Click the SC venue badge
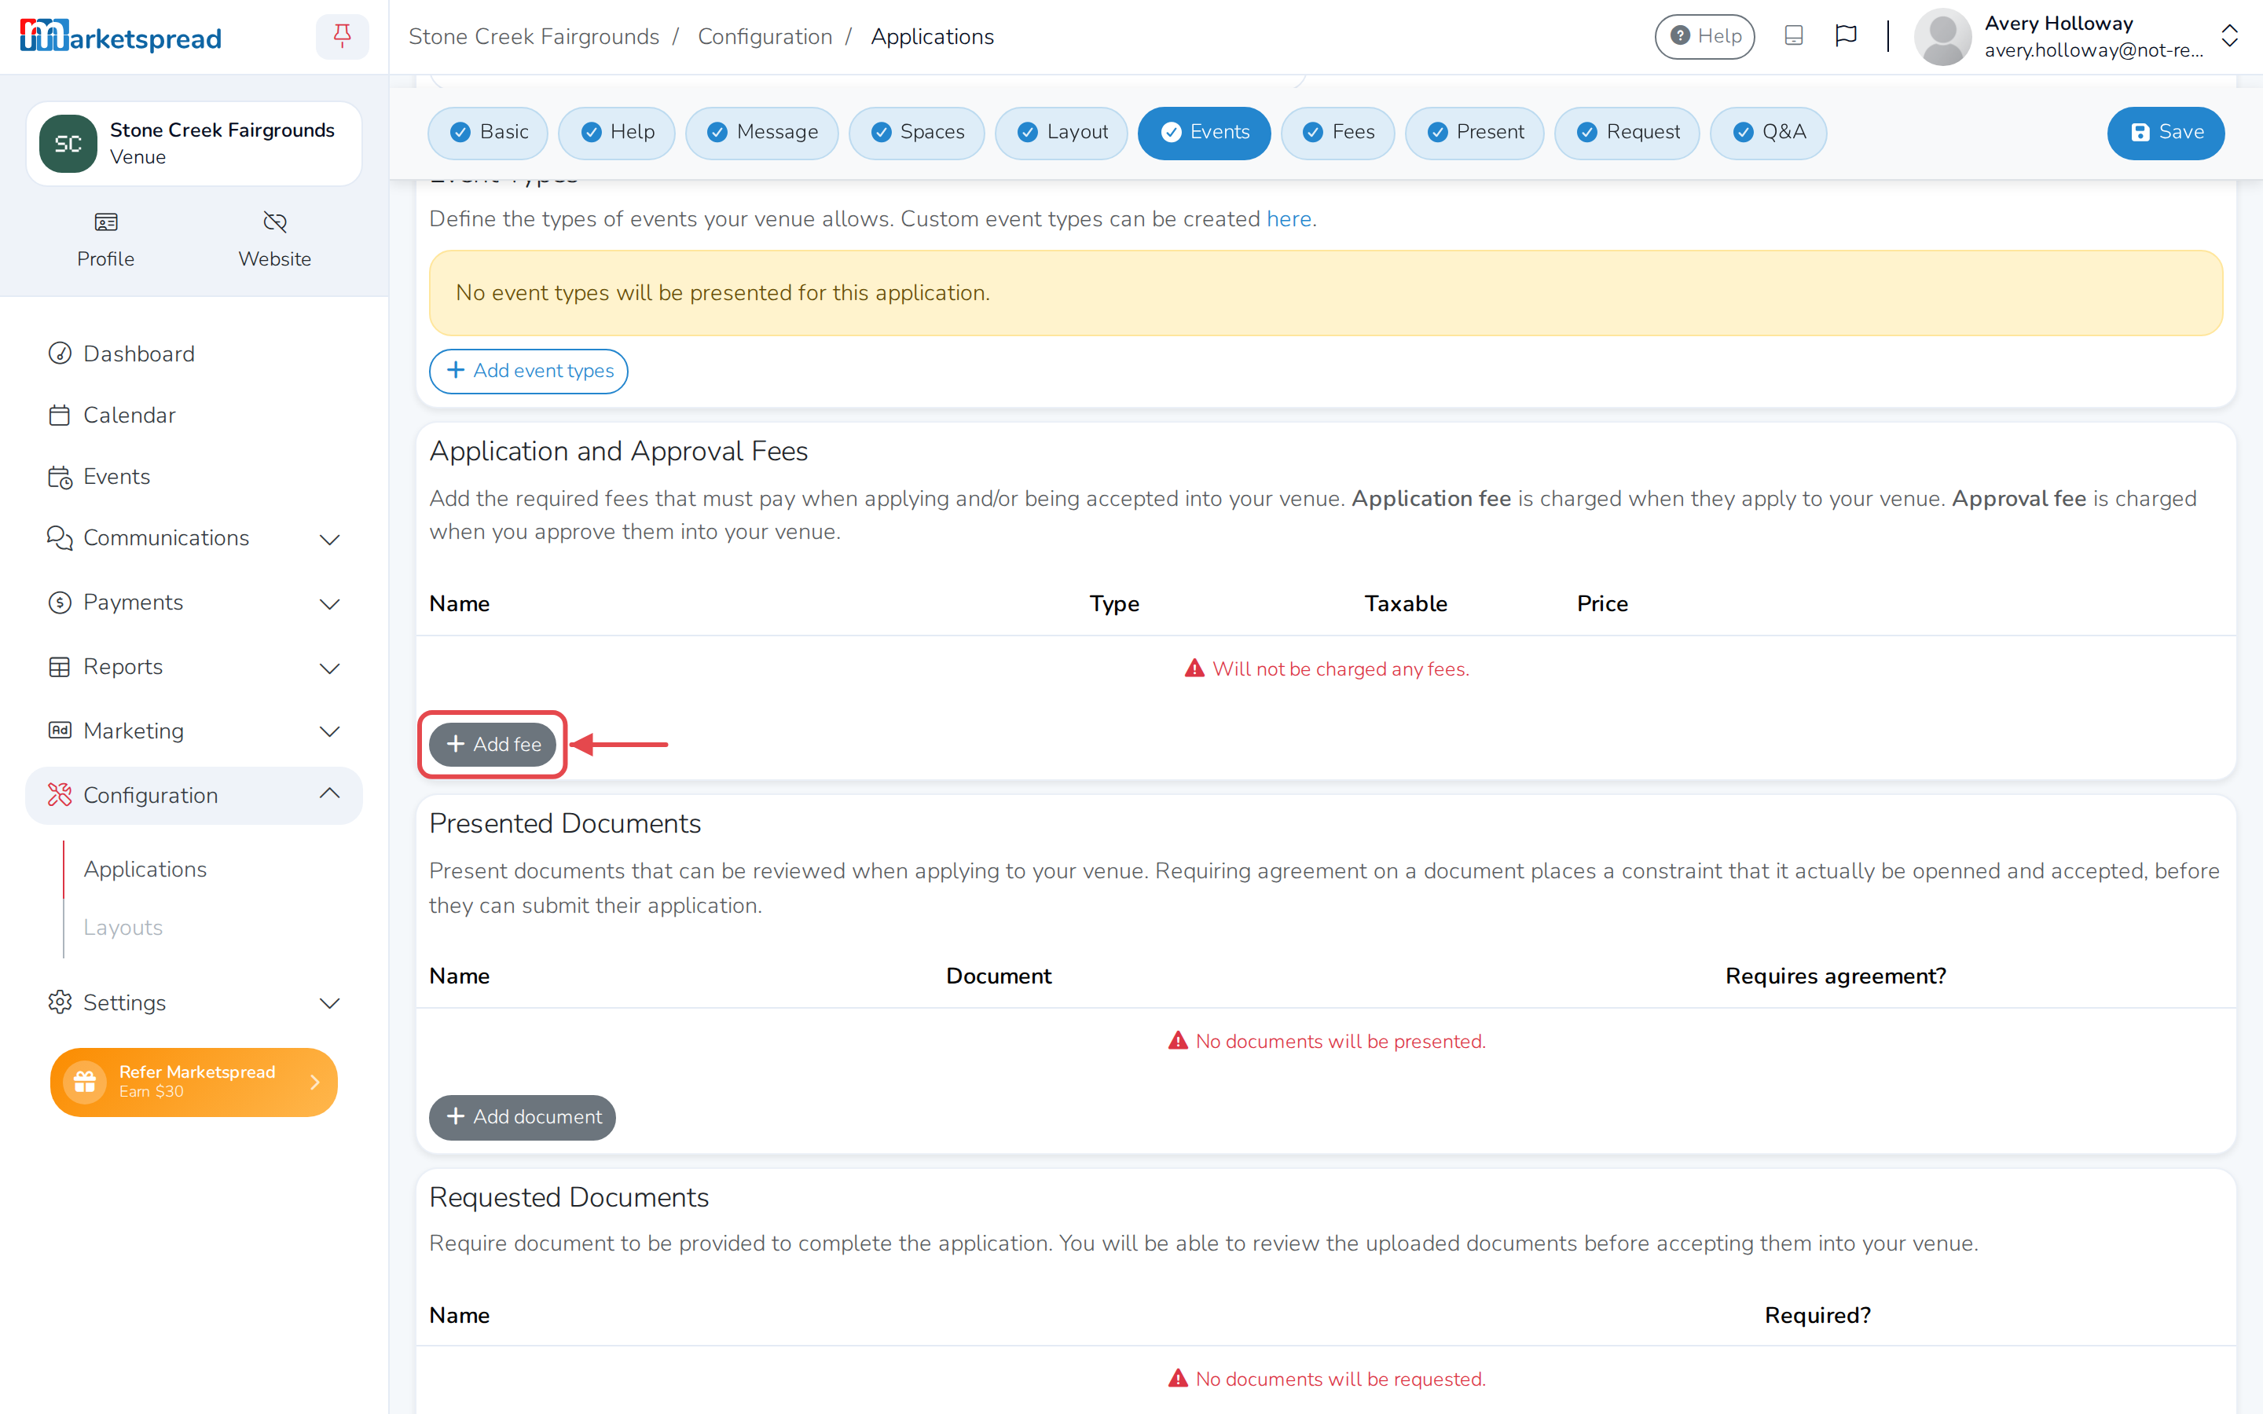The width and height of the screenshot is (2263, 1414). tap(68, 143)
